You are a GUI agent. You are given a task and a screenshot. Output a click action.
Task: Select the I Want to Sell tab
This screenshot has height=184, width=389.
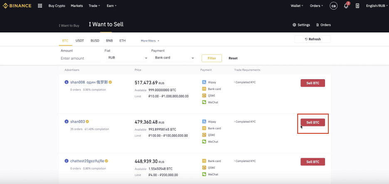click(106, 24)
